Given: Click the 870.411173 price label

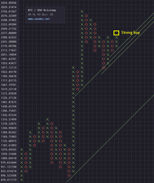Looking at the screenshot, I should [9, 180].
